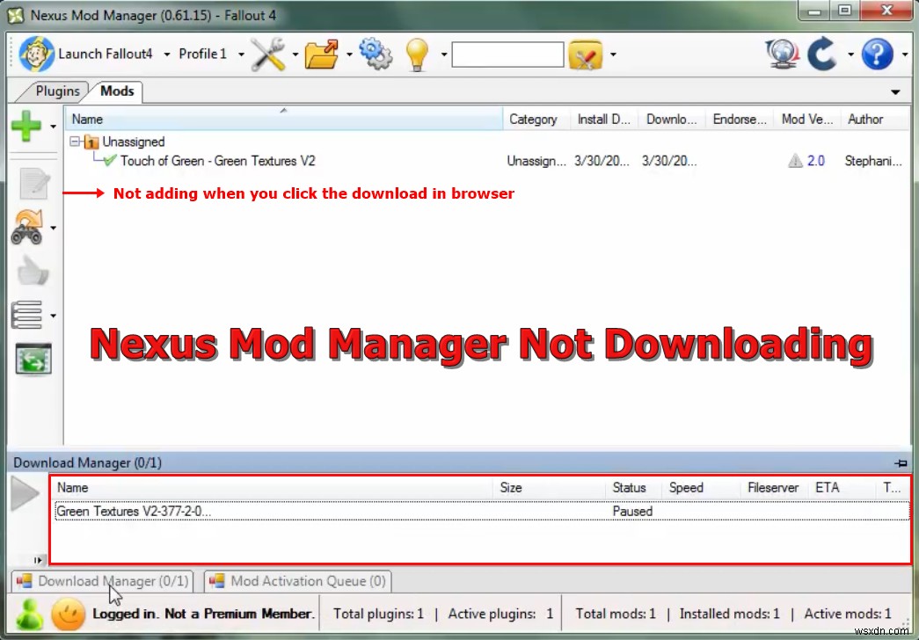Click Logged in. Not a Premium Member text
919x640 pixels.
203,614
